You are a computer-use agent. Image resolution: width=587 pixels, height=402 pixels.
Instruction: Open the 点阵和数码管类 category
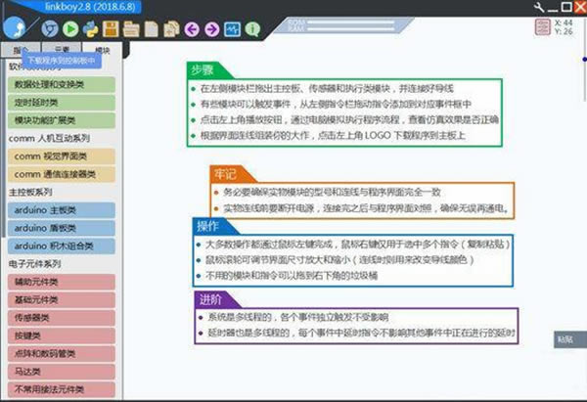[61, 354]
